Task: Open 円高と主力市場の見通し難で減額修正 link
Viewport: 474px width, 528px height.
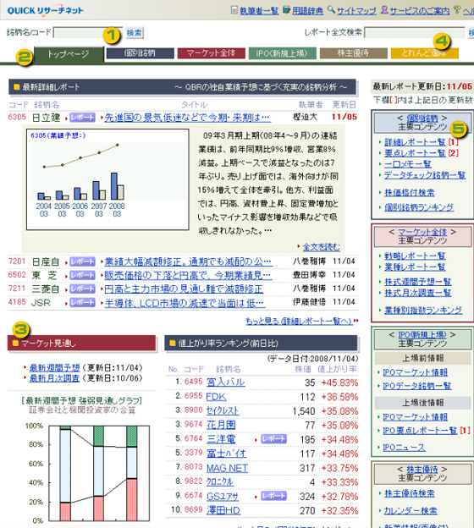Action: pyautogui.click(x=184, y=289)
